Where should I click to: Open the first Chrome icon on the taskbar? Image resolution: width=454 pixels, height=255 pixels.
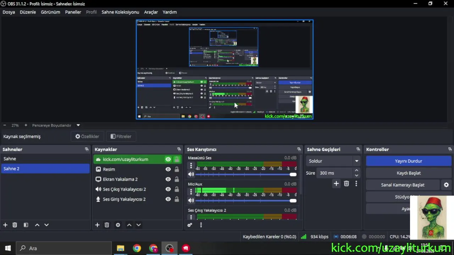[137, 248]
